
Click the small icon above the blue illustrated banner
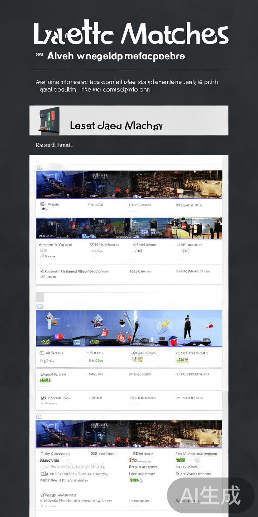pyautogui.click(x=40, y=306)
